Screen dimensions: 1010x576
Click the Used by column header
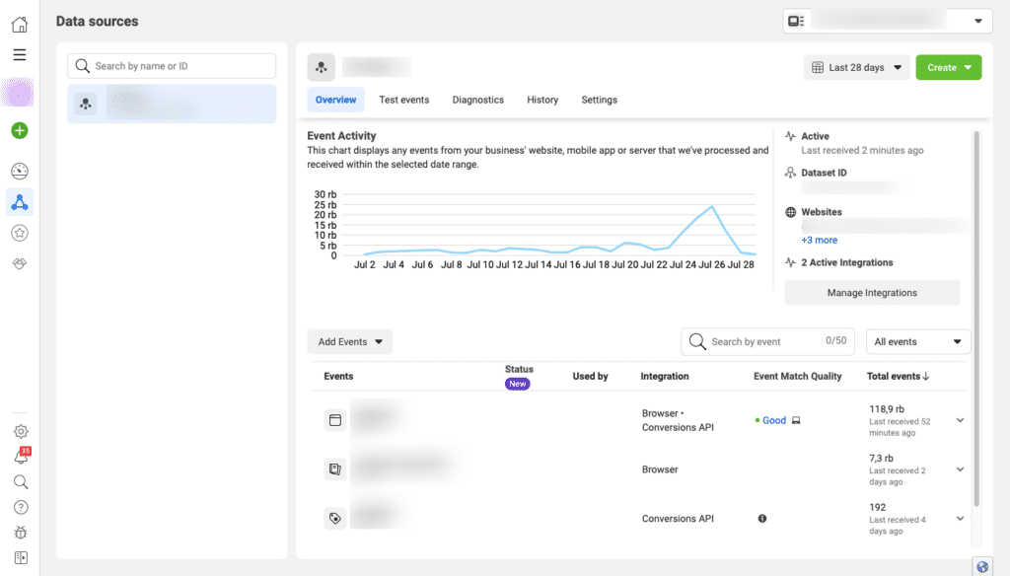(590, 376)
